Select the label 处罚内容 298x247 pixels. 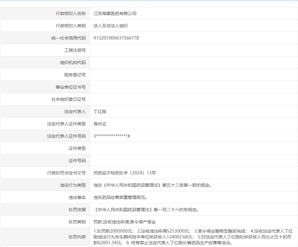pos(77,237)
